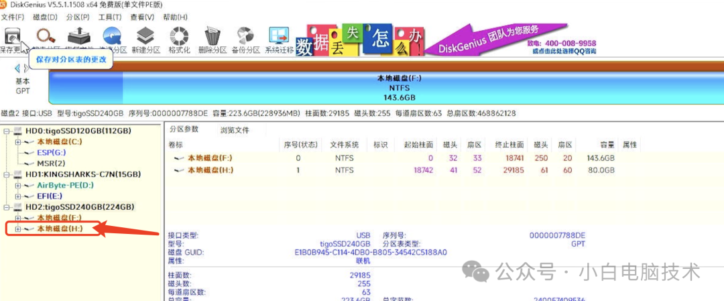This screenshot has height=301, width=724.
Task: Switch to the 浏览文件 tab
Action: pos(235,130)
